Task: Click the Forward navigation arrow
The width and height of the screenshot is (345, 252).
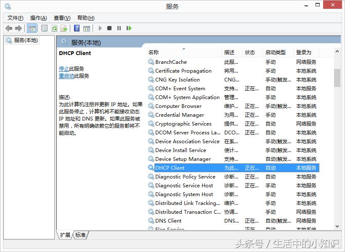Action: point(19,28)
